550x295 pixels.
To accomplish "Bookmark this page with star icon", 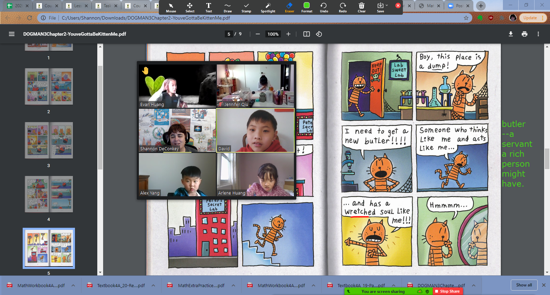I will point(466,18).
